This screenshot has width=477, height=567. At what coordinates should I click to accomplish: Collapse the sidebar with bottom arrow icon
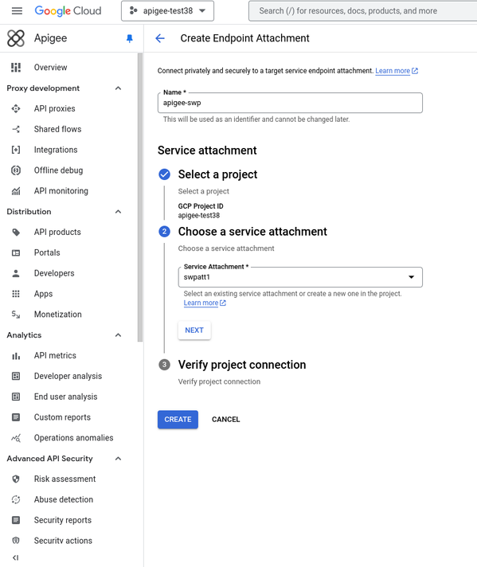16,557
